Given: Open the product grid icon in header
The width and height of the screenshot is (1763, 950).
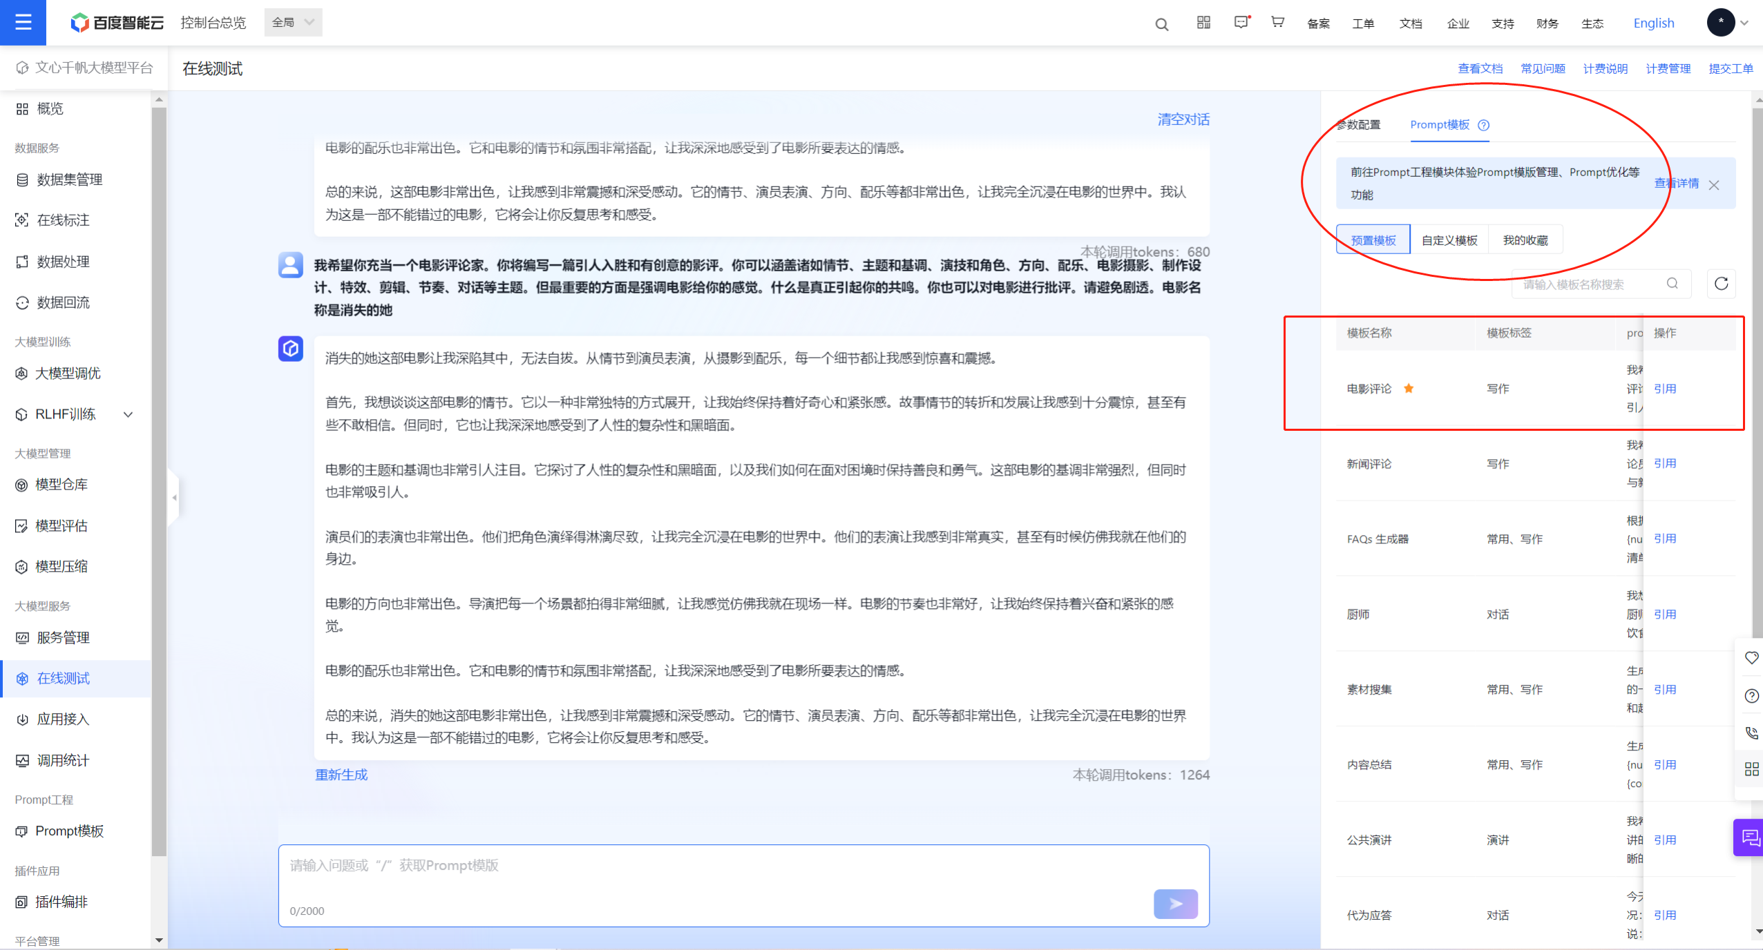Looking at the screenshot, I should [1203, 23].
